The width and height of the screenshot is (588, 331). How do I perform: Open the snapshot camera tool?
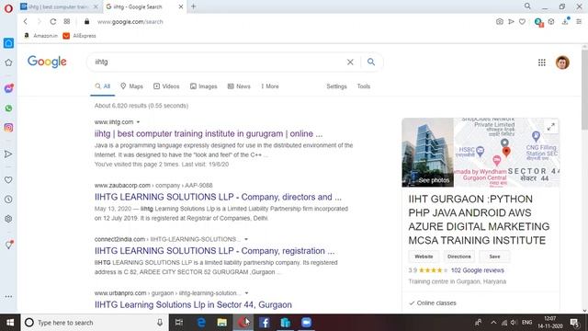(500, 22)
